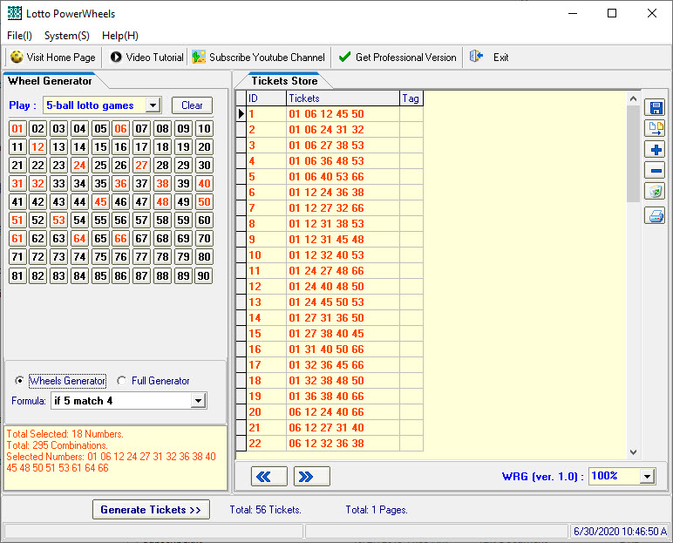This screenshot has width=673, height=543.
Task: Click the Tag column header
Action: point(411,98)
